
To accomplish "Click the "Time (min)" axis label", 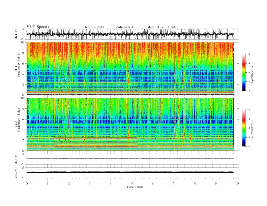I will [x=135, y=187].
